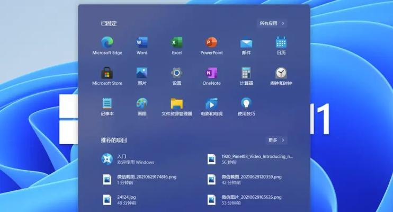Open Microsoft Edge from pinned apps

107,46
